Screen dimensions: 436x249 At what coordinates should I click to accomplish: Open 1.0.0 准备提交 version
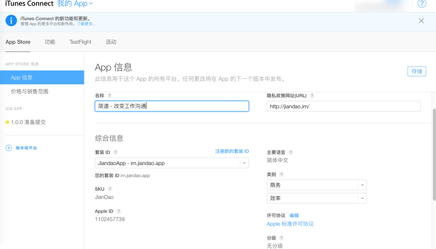(x=28, y=122)
